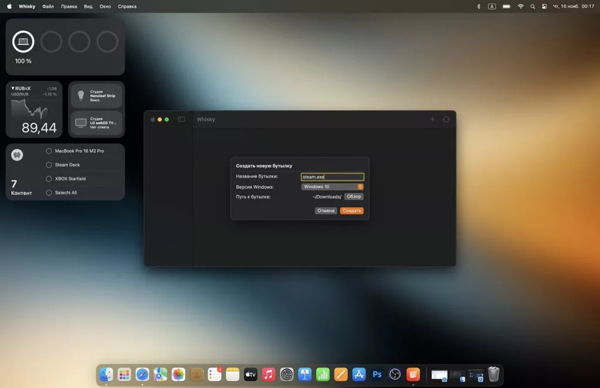Open the Файл menu
The width and height of the screenshot is (600, 388).
coord(47,6)
